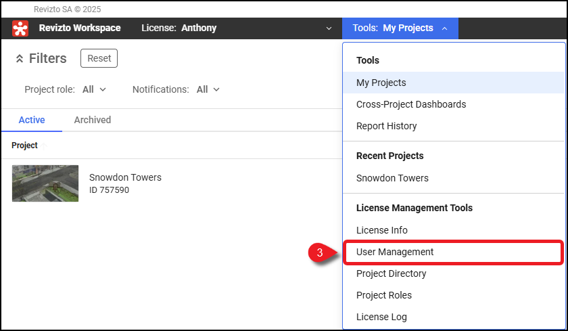Open Report History
The image size is (568, 331).
386,126
